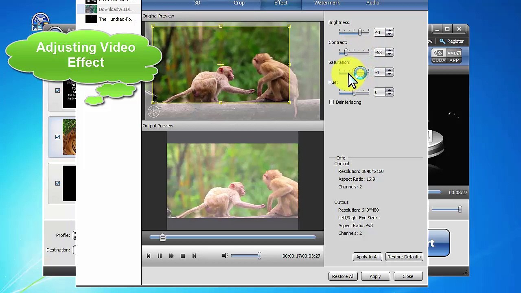Viewport: 521px width, 293px height.
Task: Uncheck the tiger video item checkbox
Action: tap(57, 137)
